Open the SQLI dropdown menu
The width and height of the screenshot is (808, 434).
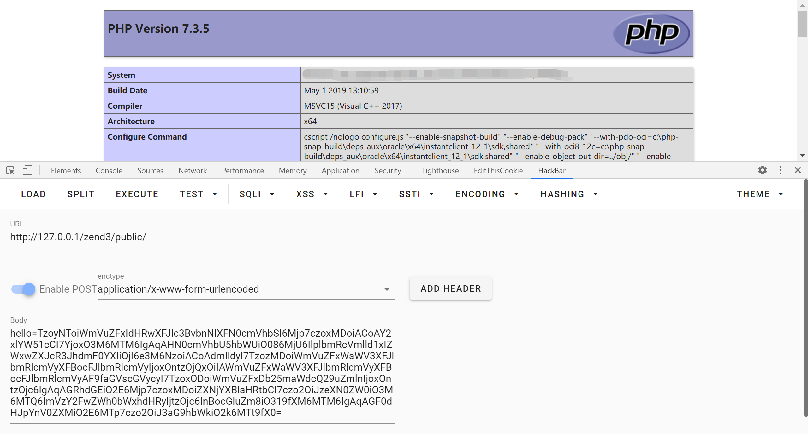[x=257, y=194]
